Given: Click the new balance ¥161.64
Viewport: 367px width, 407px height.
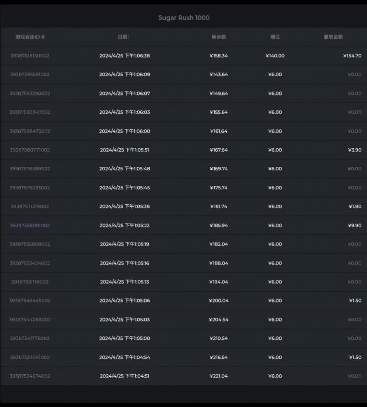Looking at the screenshot, I should [219, 131].
